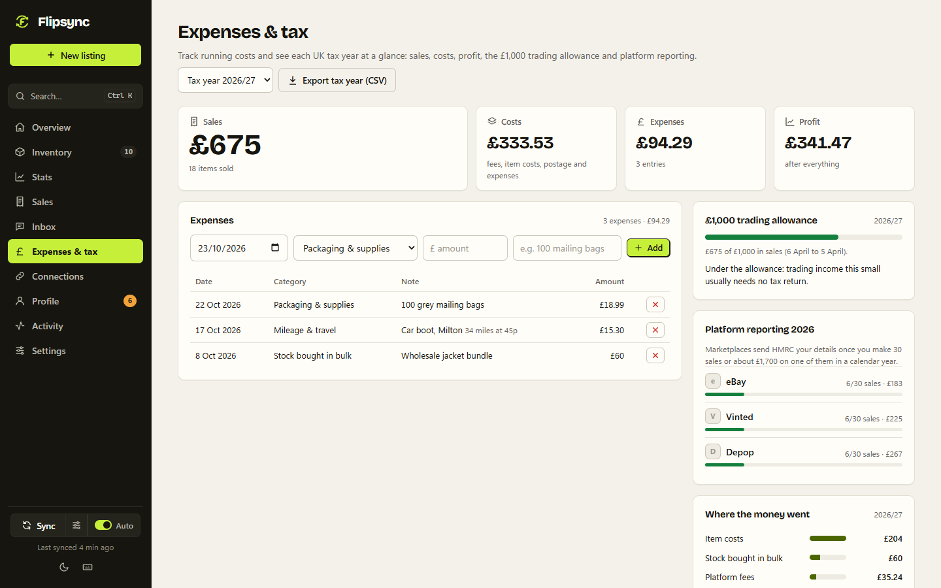
Task: Open keyboard shortcuts icon
Action: (x=88, y=567)
